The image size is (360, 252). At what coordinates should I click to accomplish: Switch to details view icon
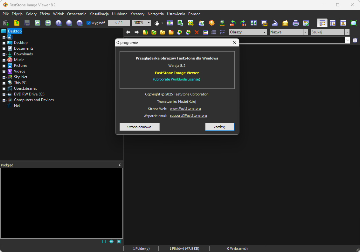214,32
